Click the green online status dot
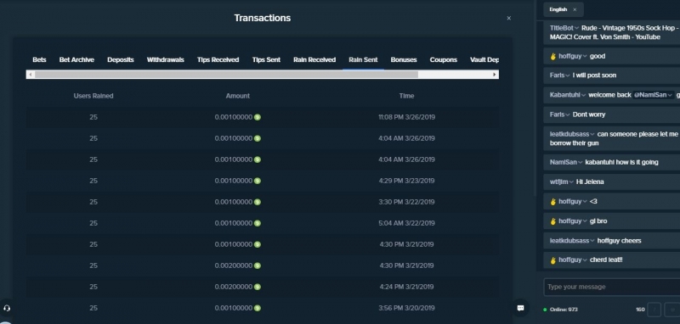Image resolution: width=680 pixels, height=324 pixels. point(545,310)
